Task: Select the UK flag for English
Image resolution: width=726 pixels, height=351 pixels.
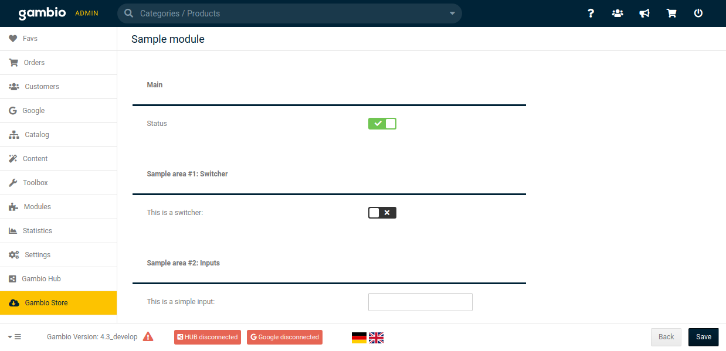Action: 376,338
